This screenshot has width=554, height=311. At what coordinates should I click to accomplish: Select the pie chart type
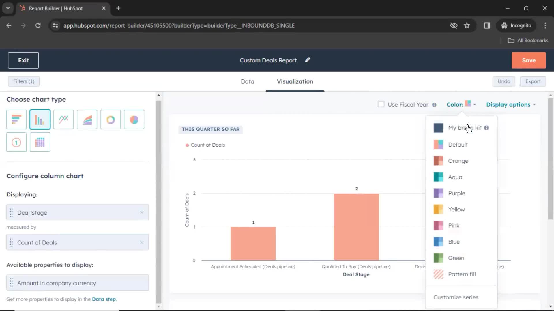(134, 120)
